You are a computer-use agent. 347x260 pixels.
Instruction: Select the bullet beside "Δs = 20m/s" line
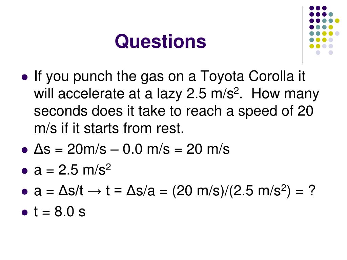tap(25, 150)
